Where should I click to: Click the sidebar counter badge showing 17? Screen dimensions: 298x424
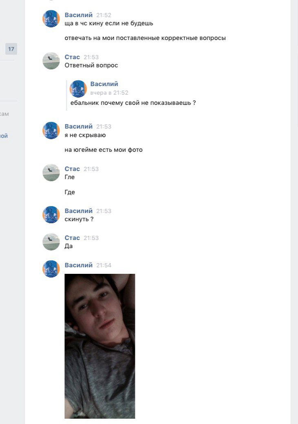click(x=11, y=49)
